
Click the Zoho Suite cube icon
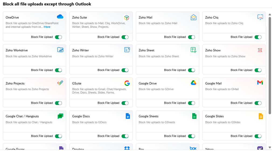(127, 17)
